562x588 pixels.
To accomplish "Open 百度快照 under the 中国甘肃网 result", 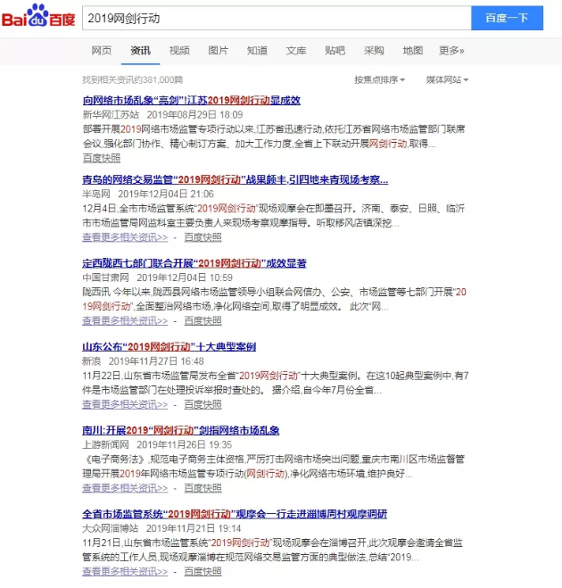I will click(202, 321).
